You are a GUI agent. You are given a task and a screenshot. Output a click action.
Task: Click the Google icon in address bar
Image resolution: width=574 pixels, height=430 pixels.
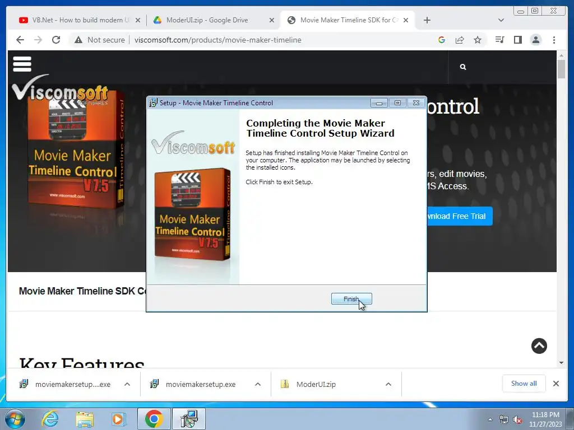[442, 40]
